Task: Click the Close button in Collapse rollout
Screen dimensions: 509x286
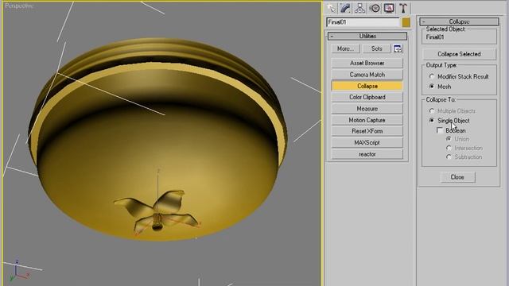Action: [x=457, y=177]
